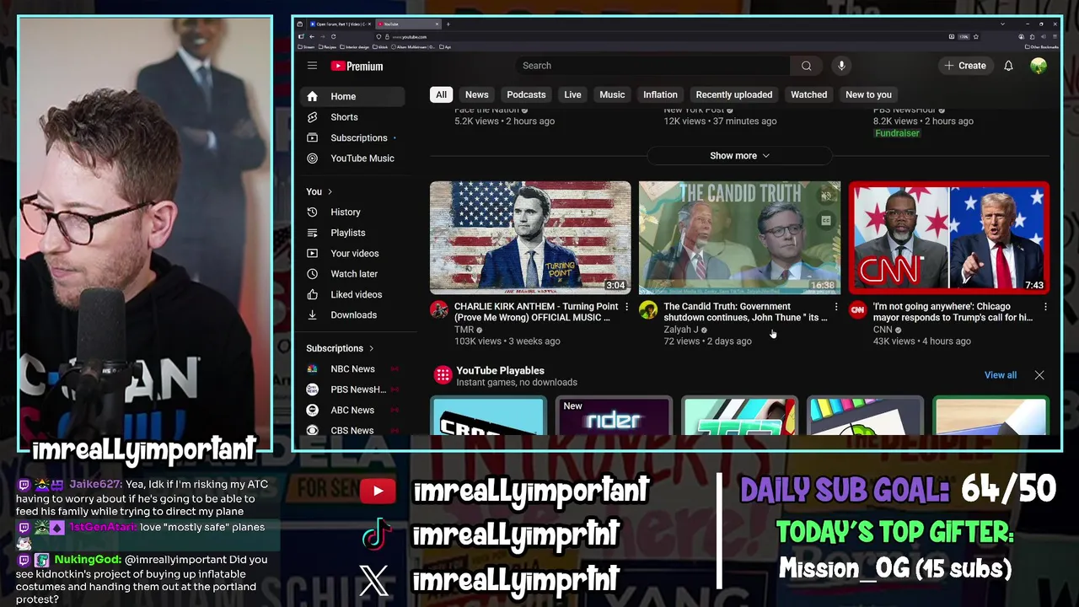Open The Candid Truth video thumbnail
Screen dimensions: 1079x607
click(739, 237)
